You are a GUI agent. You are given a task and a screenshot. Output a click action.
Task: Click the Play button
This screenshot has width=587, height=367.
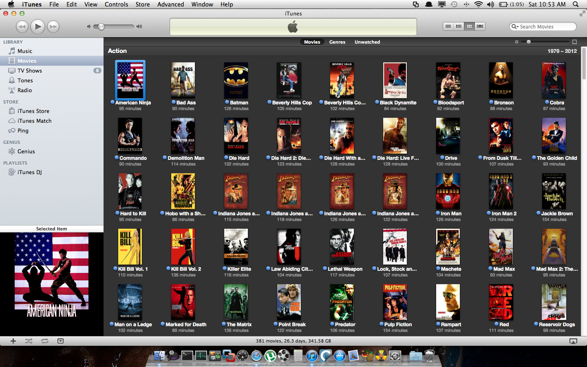coord(38,27)
